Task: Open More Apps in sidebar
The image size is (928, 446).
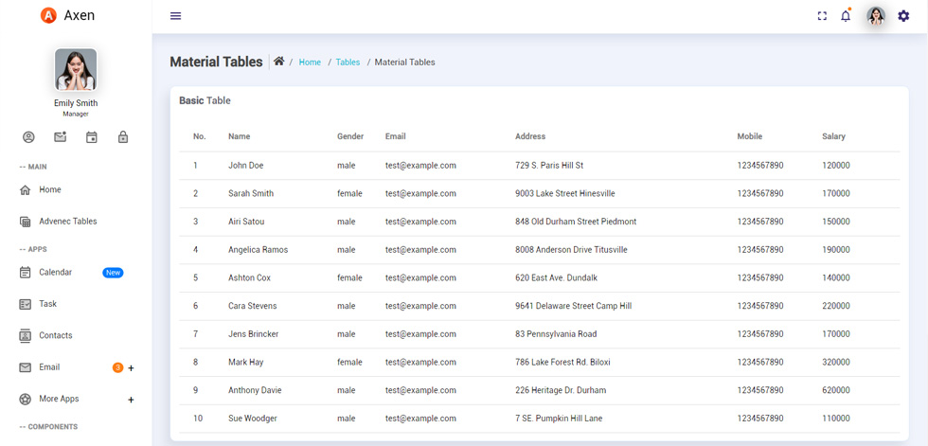Action: pyautogui.click(x=59, y=399)
